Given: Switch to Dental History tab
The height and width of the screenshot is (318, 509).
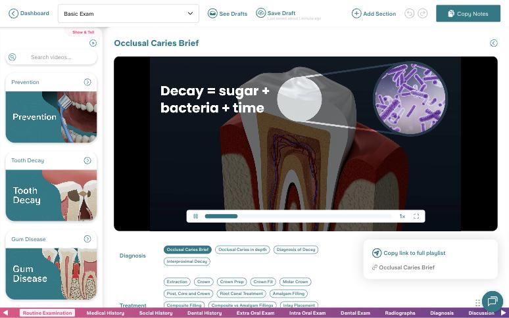Looking at the screenshot, I should click(205, 313).
